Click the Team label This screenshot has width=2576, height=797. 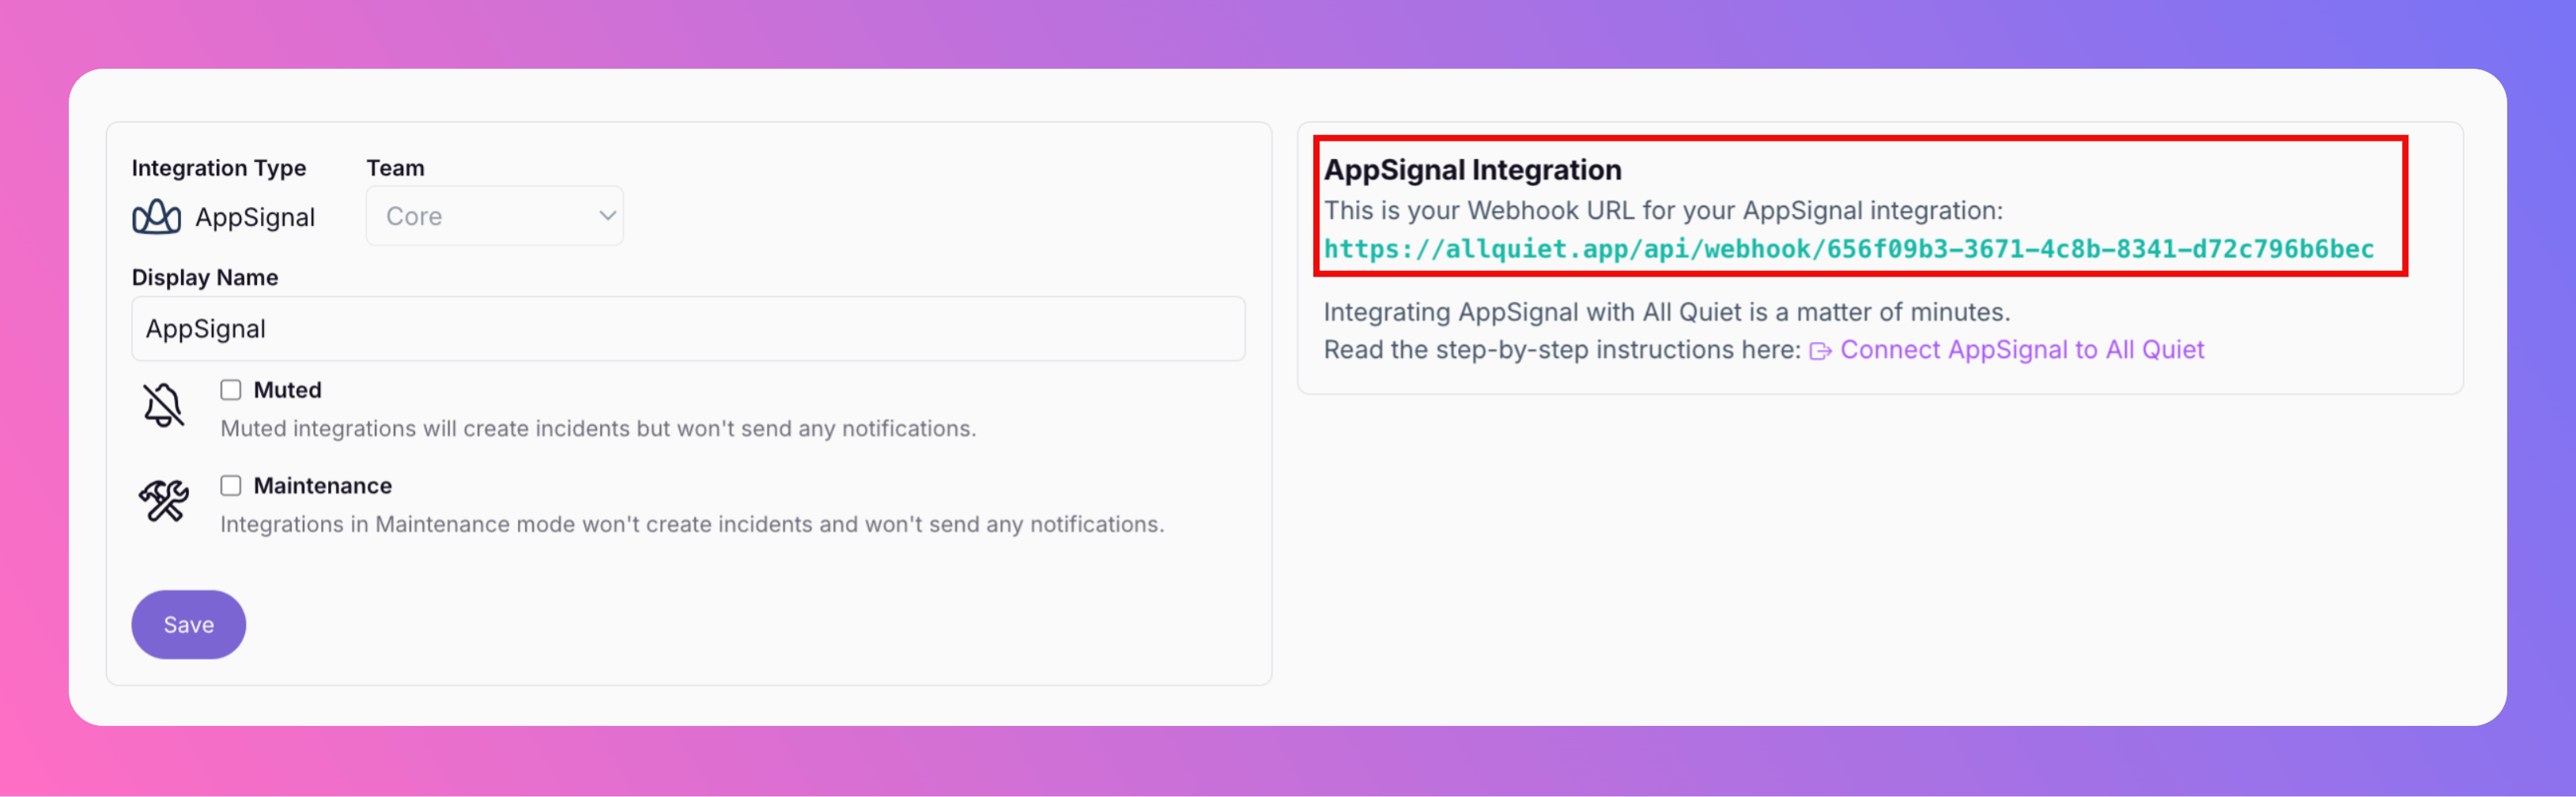coord(395,167)
